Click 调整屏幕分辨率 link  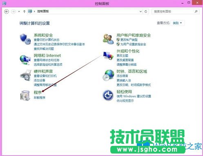click(127, 64)
